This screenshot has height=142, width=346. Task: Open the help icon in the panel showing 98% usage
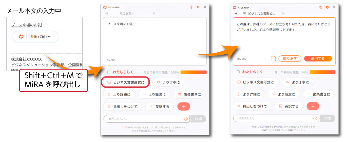[321, 7]
